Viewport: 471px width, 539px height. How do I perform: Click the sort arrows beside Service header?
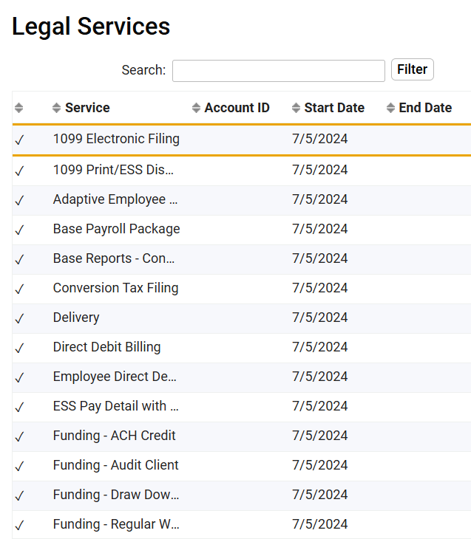click(57, 108)
